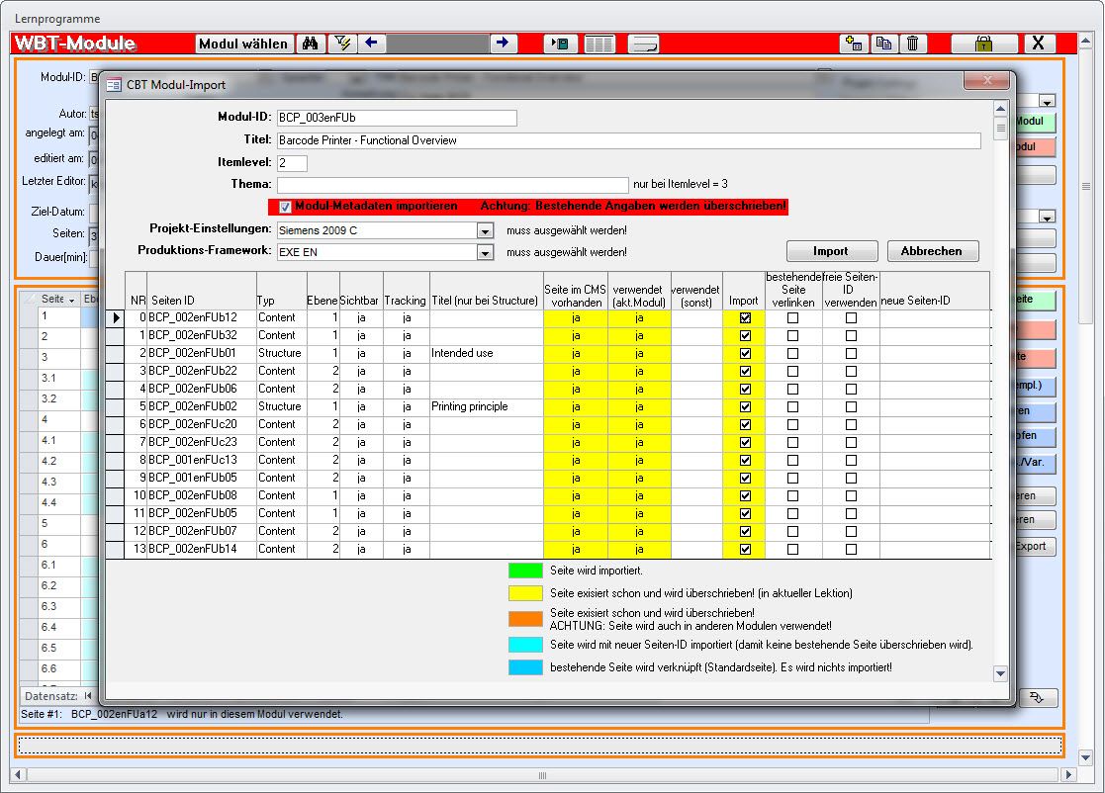1105x793 pixels.
Task: Toggle Modul-Metadaten importieren checkbox
Action: pyautogui.click(x=285, y=207)
